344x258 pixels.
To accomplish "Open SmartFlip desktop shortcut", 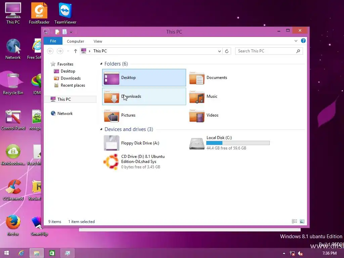I will [39, 225].
